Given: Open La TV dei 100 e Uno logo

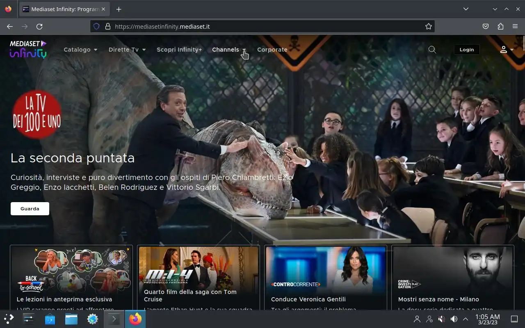Looking at the screenshot, I should [37, 115].
